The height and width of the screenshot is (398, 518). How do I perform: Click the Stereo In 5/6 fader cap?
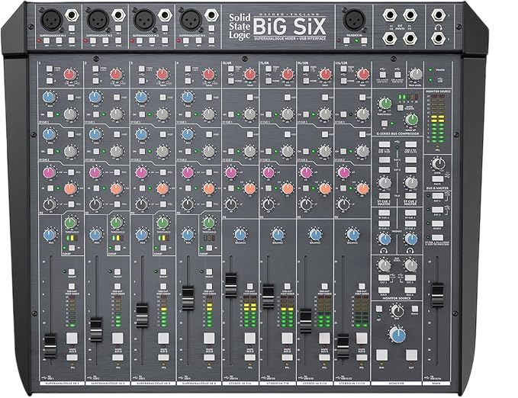[x=230, y=285]
